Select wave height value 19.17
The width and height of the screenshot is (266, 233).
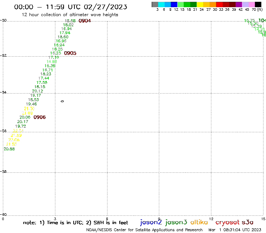coord(36,95)
